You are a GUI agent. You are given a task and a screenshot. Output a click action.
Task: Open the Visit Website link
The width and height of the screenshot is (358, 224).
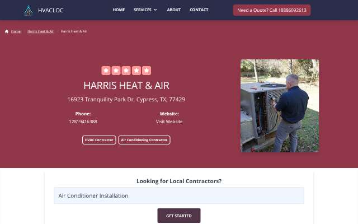(x=169, y=122)
